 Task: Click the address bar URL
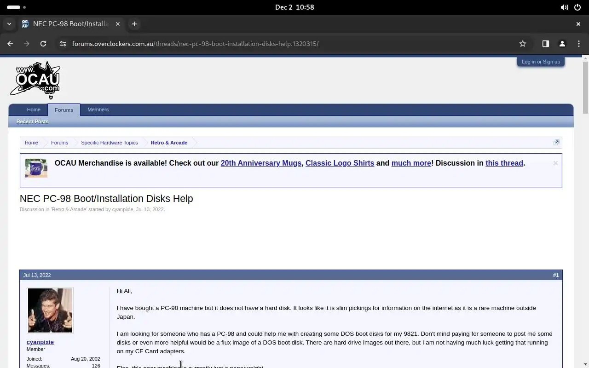[x=196, y=44]
